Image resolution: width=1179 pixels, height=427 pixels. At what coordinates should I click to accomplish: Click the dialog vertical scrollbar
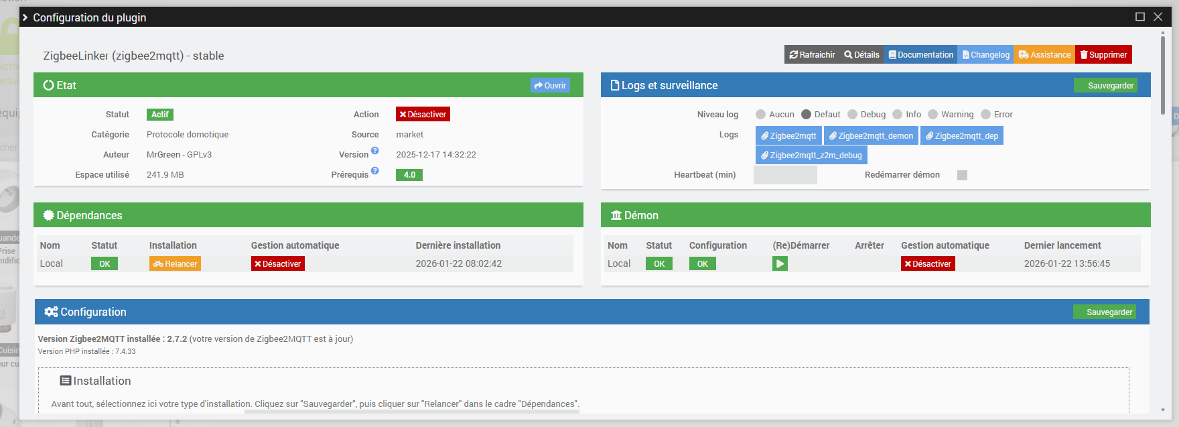tap(1163, 74)
